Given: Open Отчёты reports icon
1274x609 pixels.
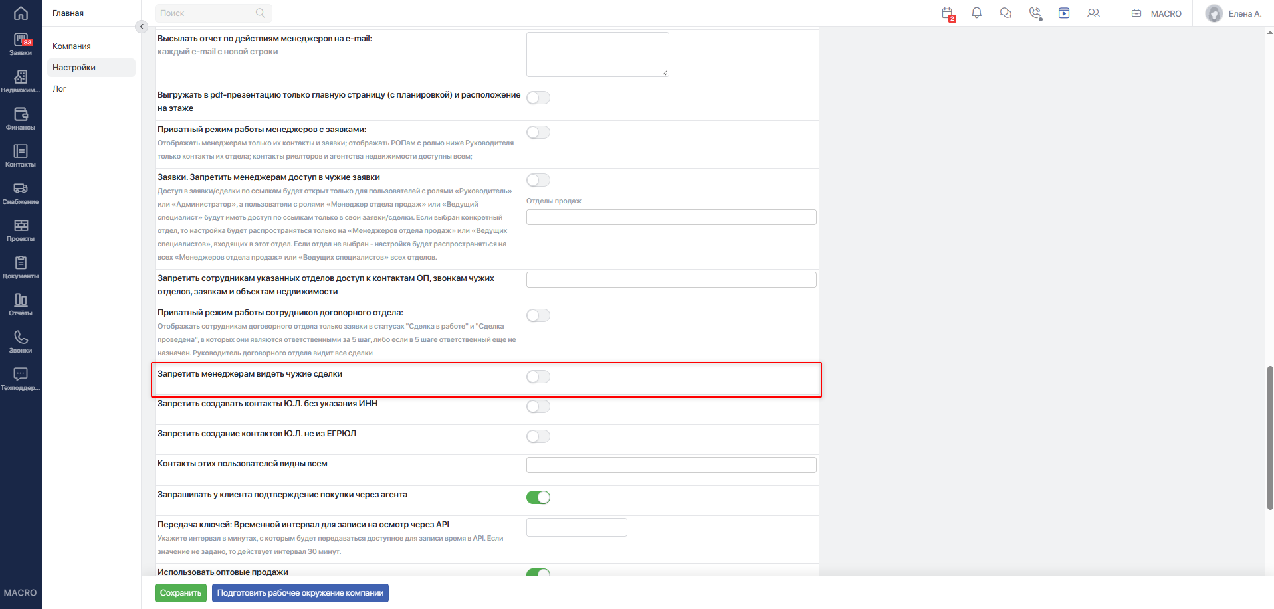Looking at the screenshot, I should click(21, 305).
